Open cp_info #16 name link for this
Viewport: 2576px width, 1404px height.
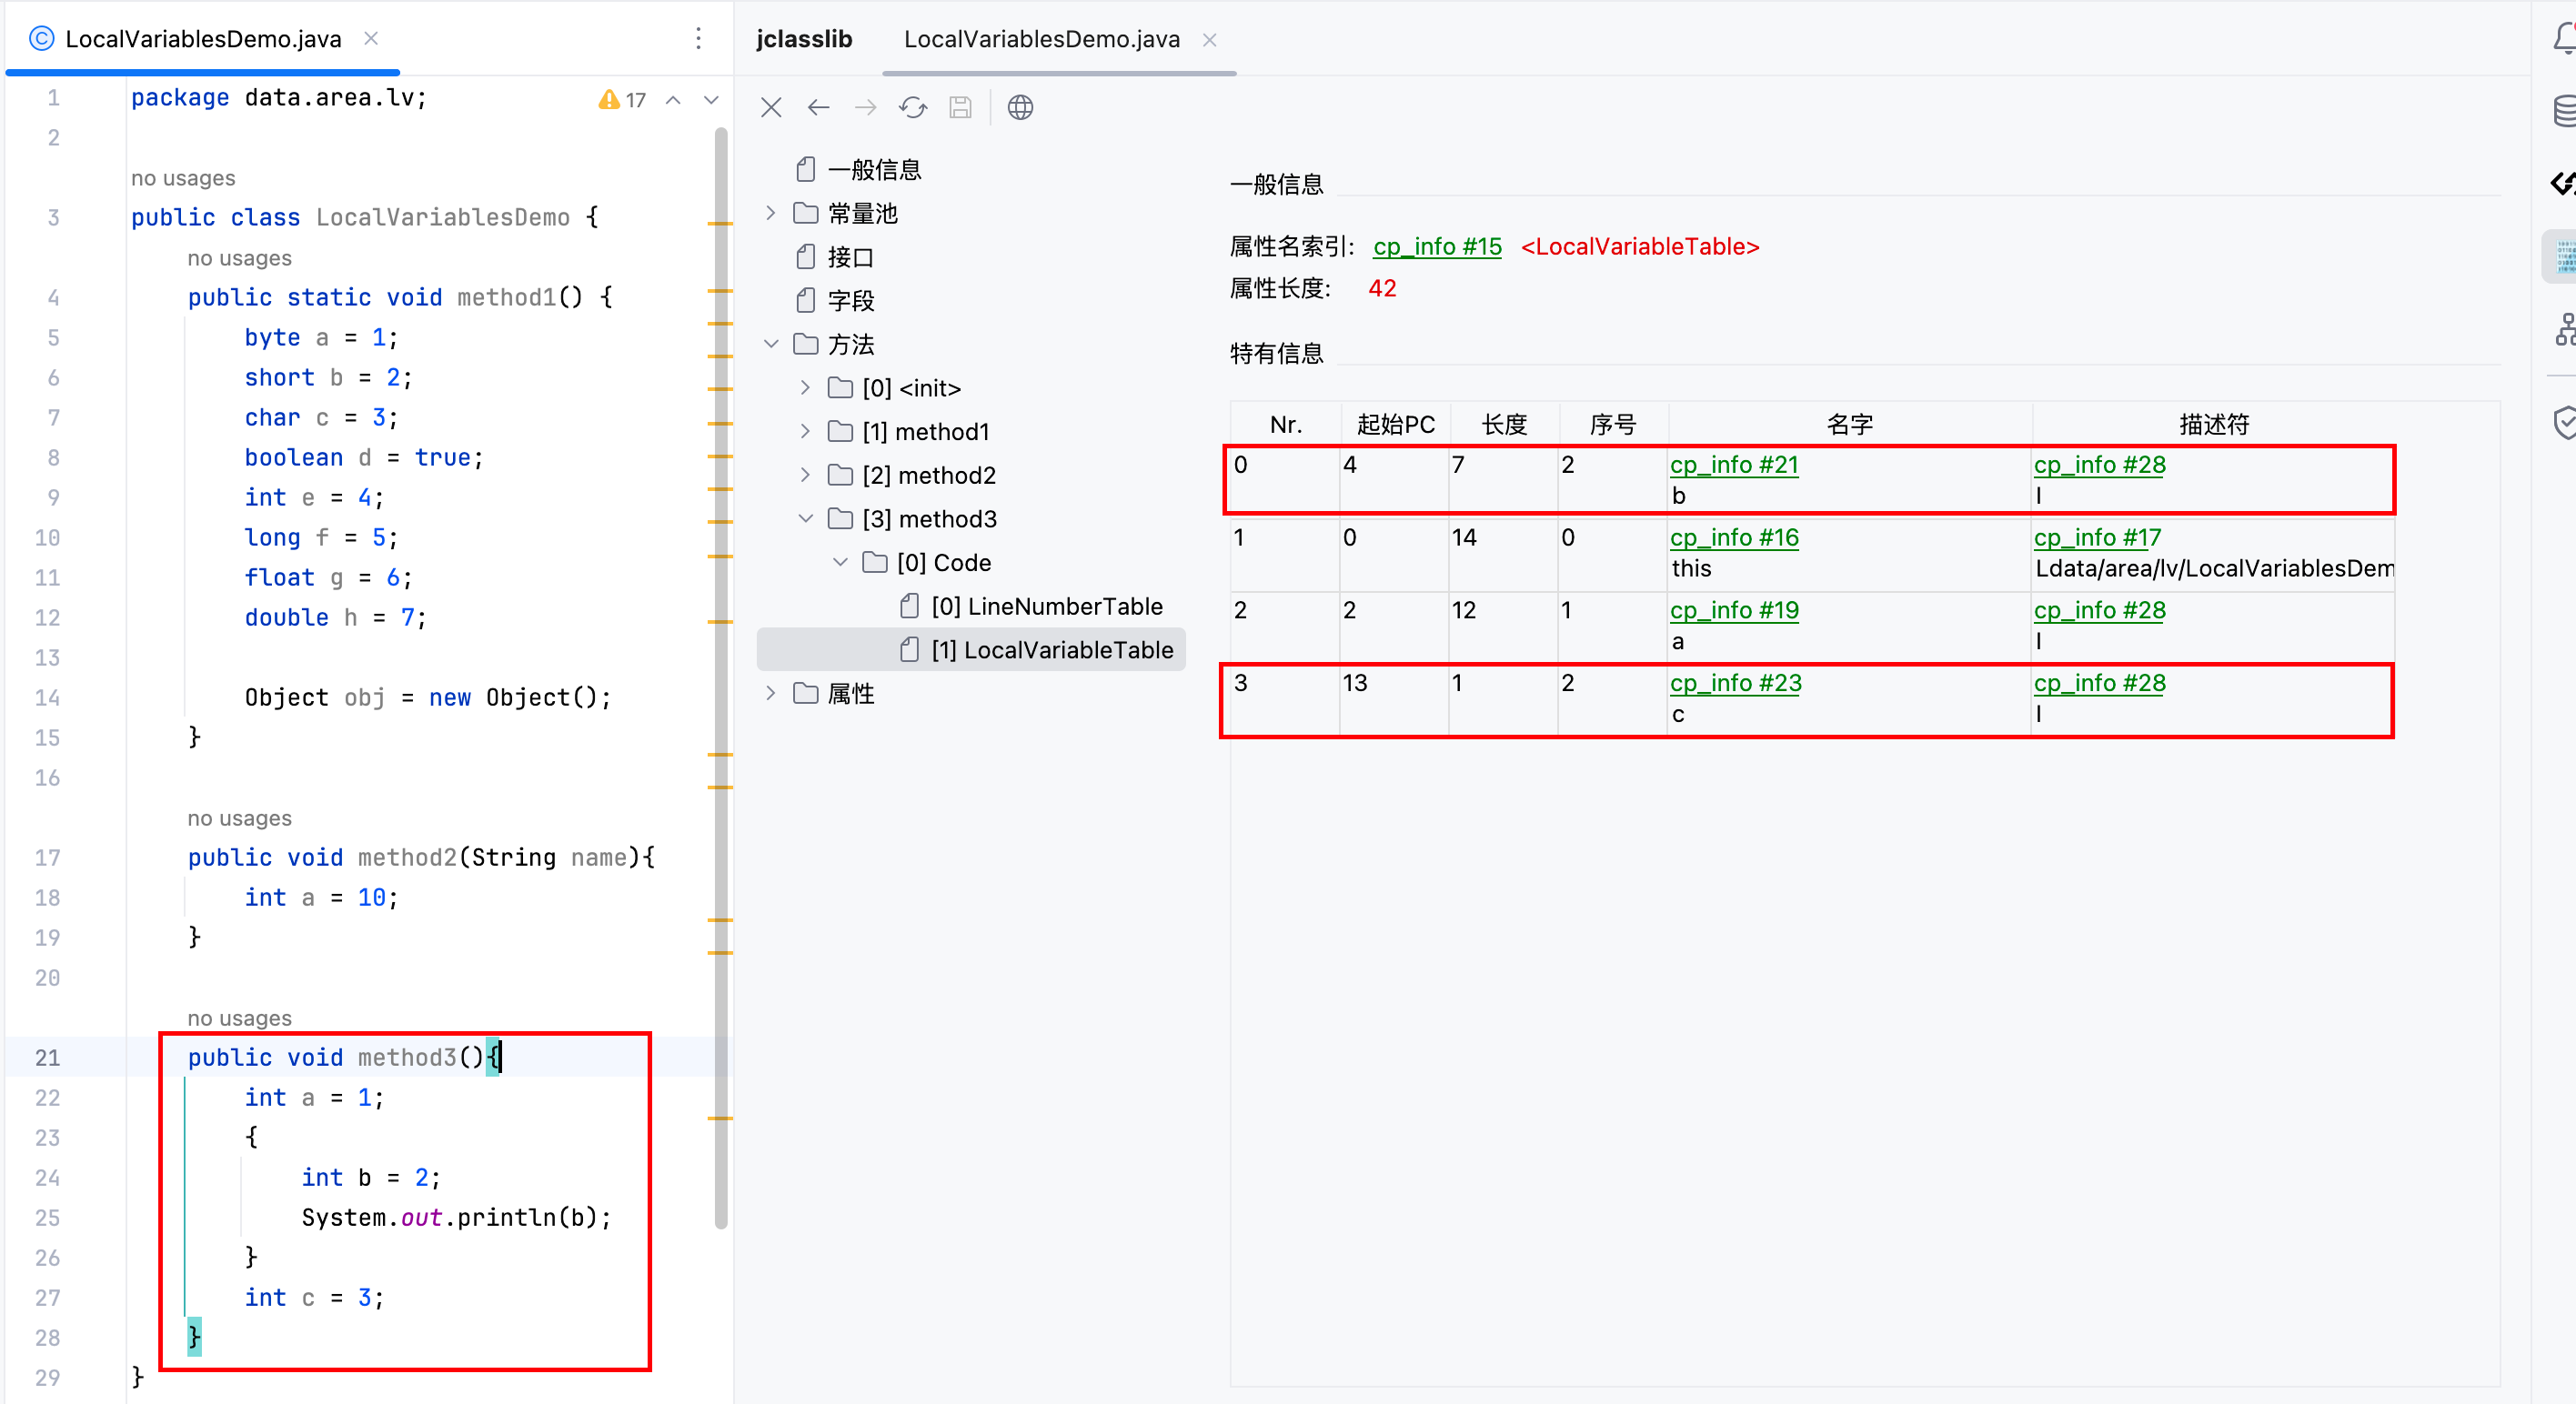1734,538
